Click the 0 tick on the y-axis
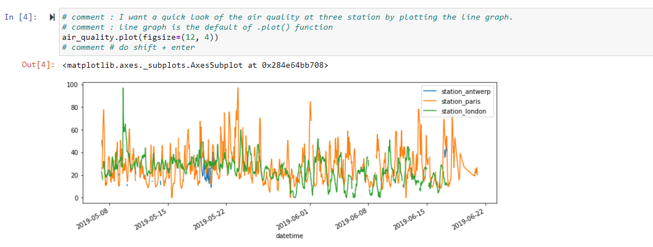 (x=76, y=198)
